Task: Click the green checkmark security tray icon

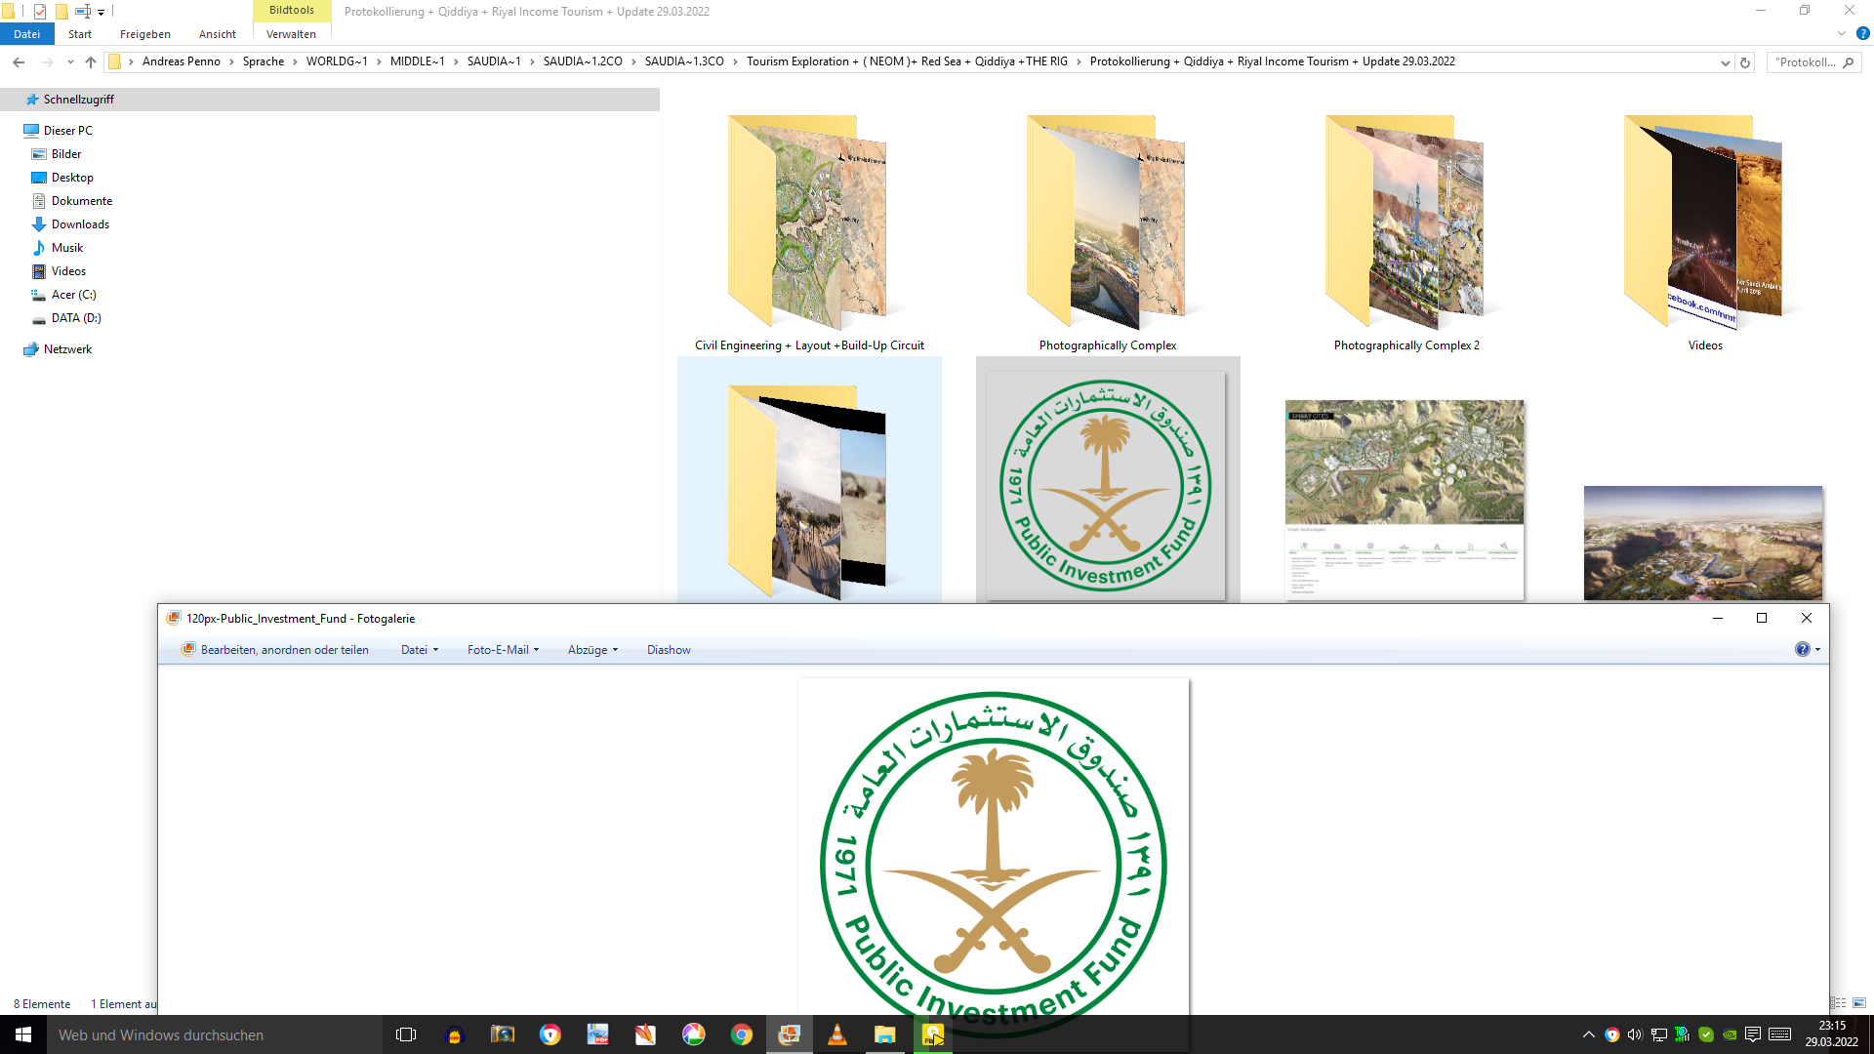Action: point(1706,1034)
